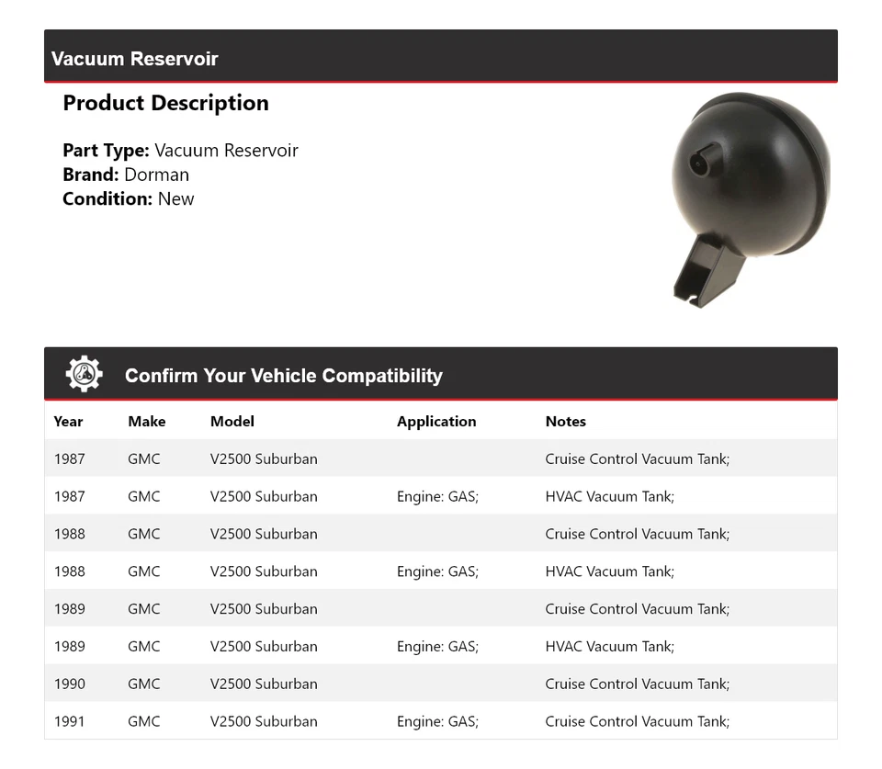
Task: Click the Brand: Dorman text
Action: coord(126,175)
